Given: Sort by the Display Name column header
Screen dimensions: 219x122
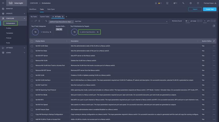Looking at the screenshot, I should pos(40,41).
